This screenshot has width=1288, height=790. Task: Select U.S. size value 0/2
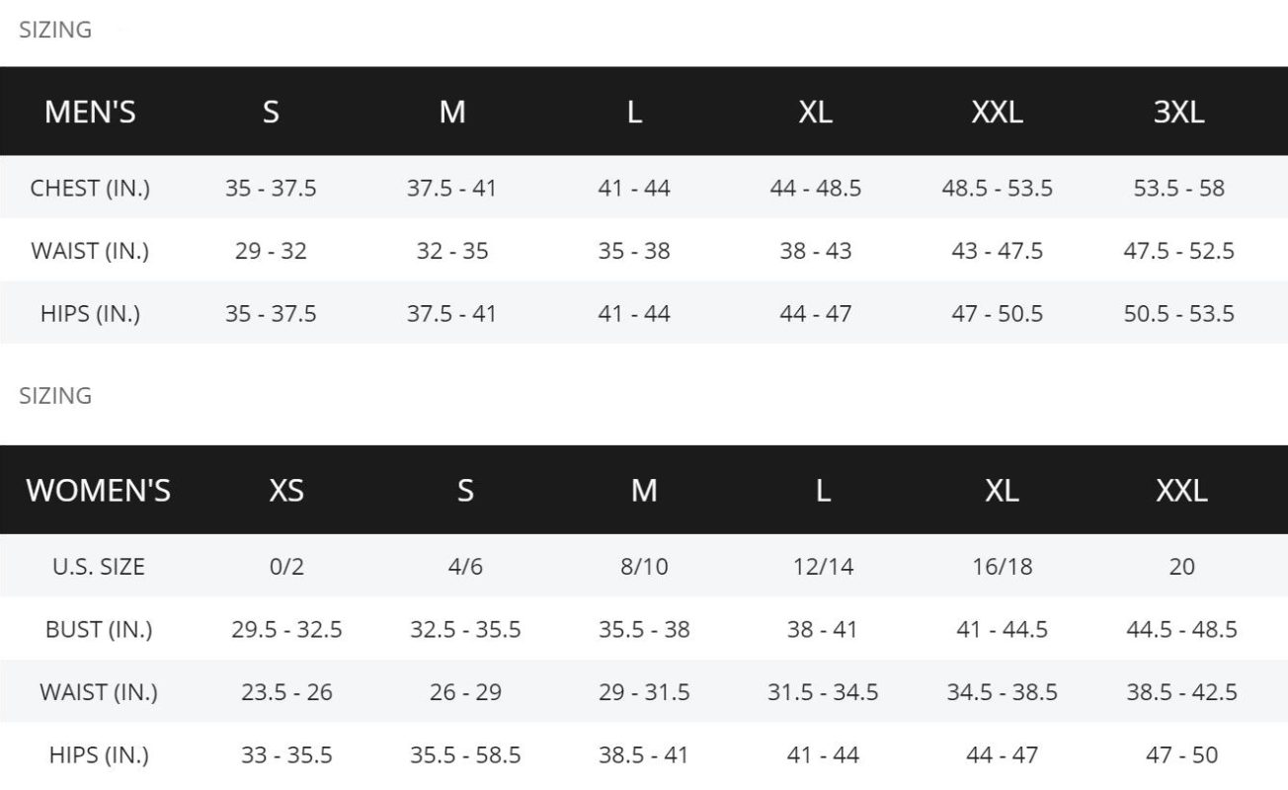286,567
